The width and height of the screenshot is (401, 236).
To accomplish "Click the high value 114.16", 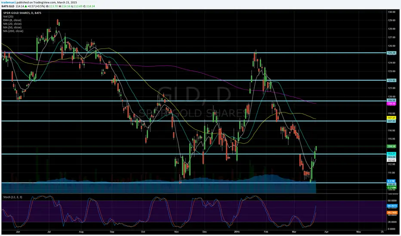I will coord(66,6).
